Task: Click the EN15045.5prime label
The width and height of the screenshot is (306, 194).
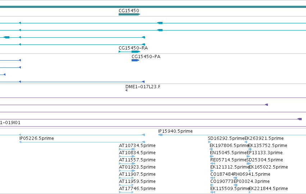Action: click(x=228, y=153)
